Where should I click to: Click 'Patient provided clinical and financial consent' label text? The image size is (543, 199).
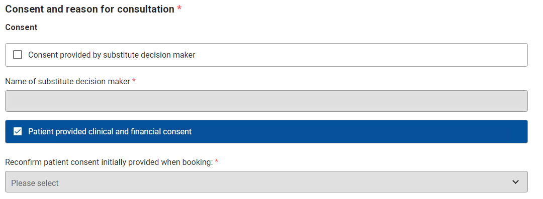pos(110,132)
